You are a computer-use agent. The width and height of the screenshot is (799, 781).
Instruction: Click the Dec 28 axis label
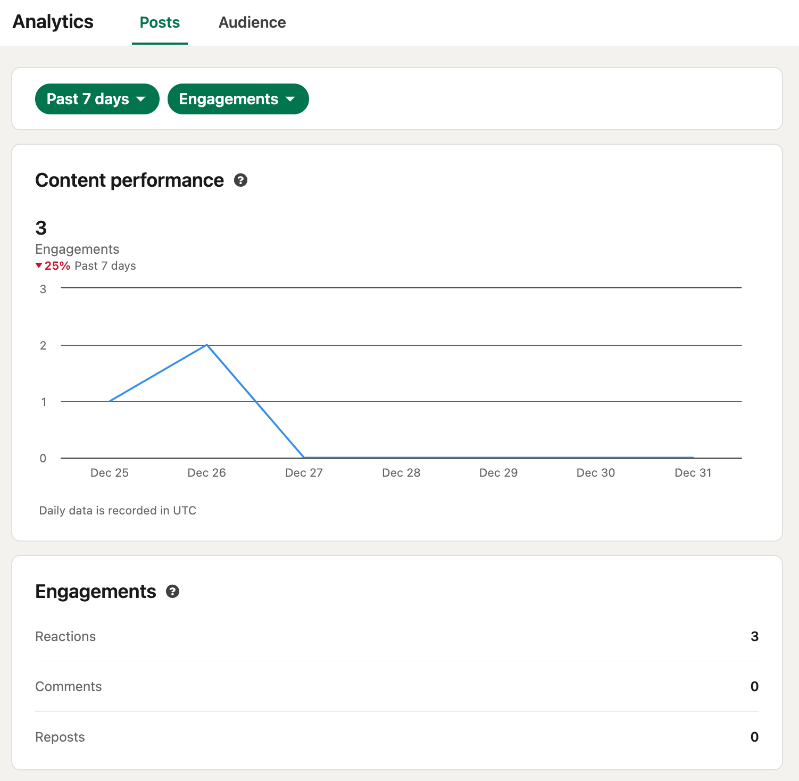click(401, 472)
